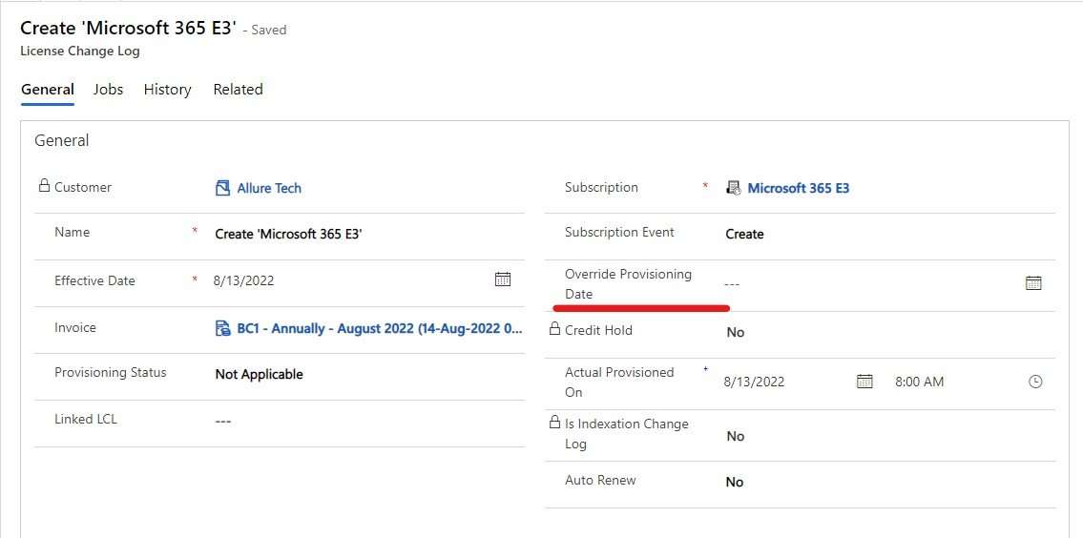The width and height of the screenshot is (1083, 538).
Task: Click the record title Create 'Microsoft 365 E3'
Action: click(x=129, y=28)
